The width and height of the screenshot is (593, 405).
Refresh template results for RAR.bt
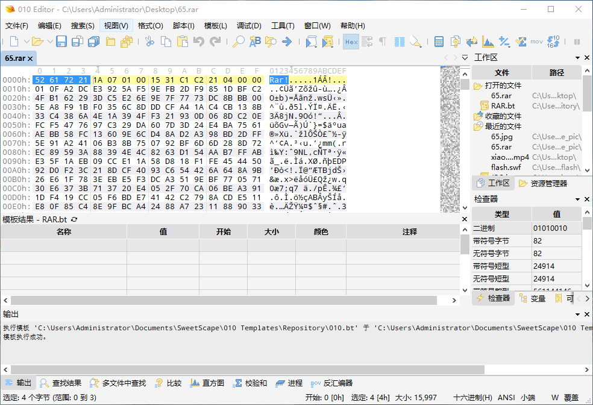tap(74, 219)
